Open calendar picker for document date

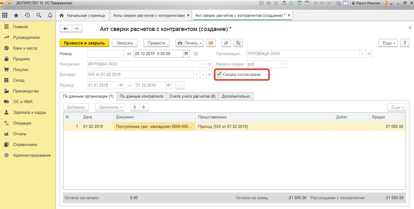pyautogui.click(x=186, y=54)
